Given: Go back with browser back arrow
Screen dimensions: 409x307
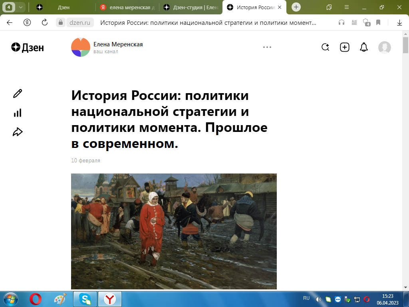Looking at the screenshot, I should pyautogui.click(x=10, y=23).
